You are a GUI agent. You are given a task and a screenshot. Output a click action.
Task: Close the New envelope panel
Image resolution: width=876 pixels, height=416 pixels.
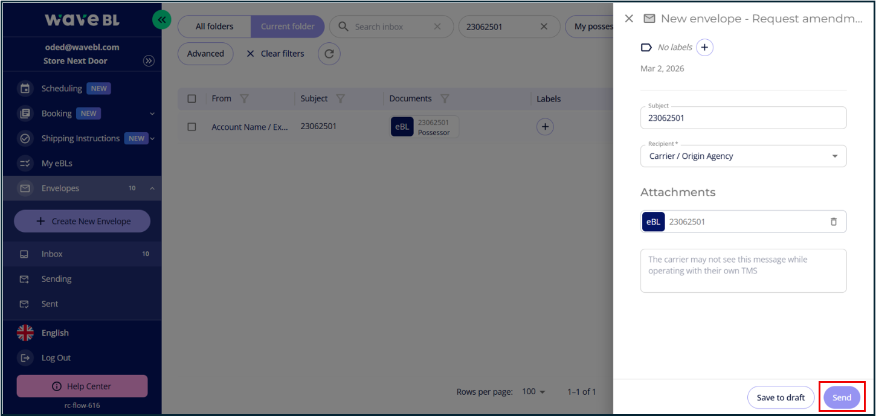(x=629, y=19)
